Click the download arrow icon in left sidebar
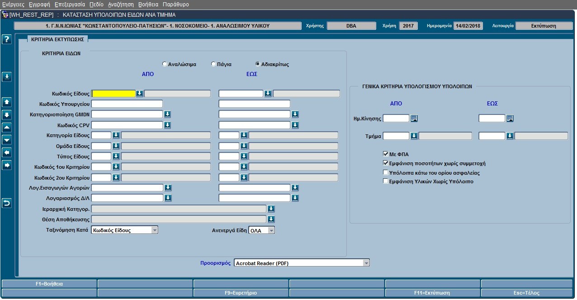577x300 pixels. 6,76
